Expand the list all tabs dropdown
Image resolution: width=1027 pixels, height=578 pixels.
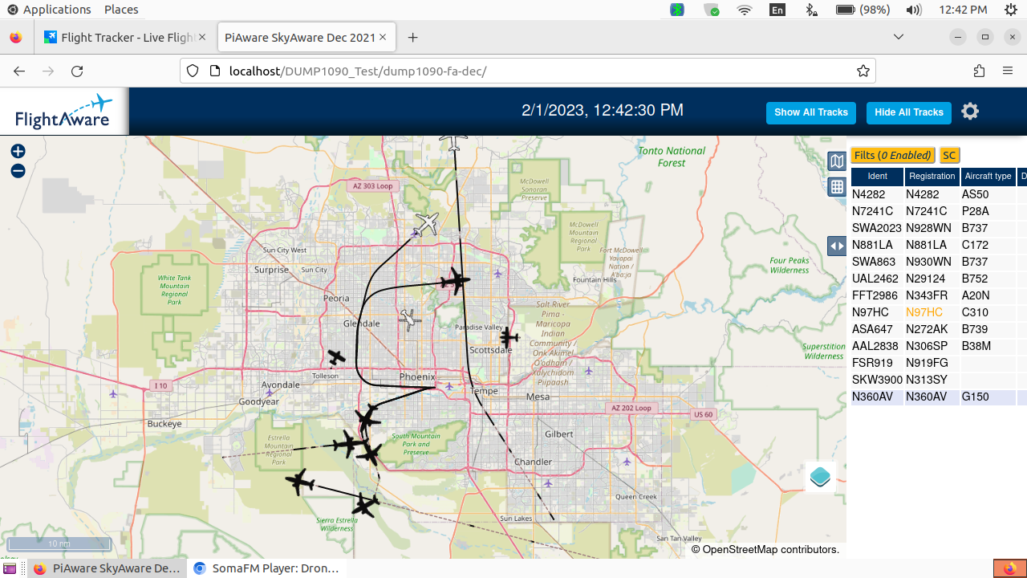pyautogui.click(x=899, y=38)
